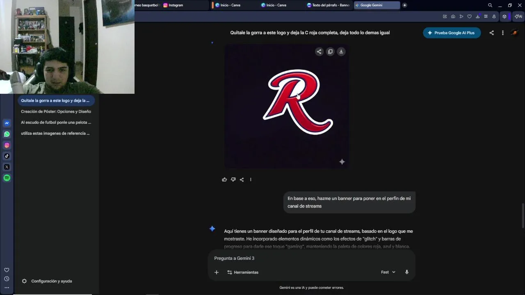
Task: Click the user message about banner
Action: 349,202
